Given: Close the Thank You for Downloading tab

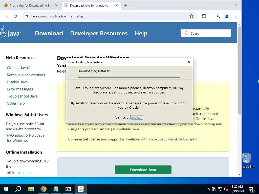Looking at the screenshot, I should tap(56, 6).
